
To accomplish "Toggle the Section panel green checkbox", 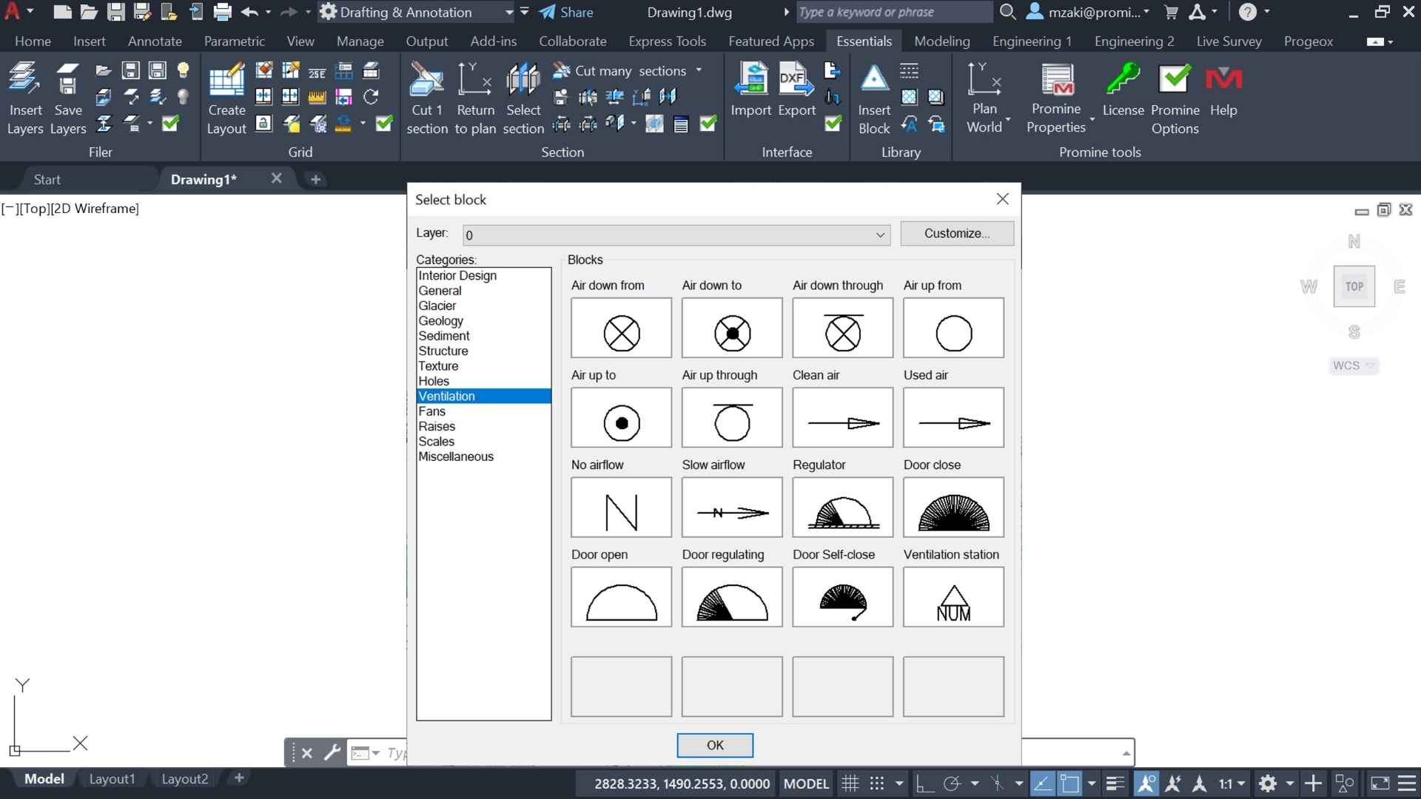I will pyautogui.click(x=708, y=124).
